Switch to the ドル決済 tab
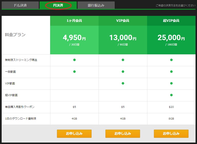The width and height of the screenshot is (197, 144). [20, 5]
